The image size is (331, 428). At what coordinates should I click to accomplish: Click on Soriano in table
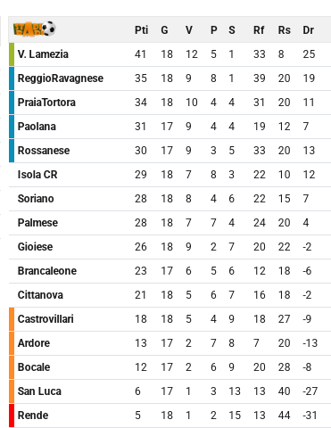36,199
